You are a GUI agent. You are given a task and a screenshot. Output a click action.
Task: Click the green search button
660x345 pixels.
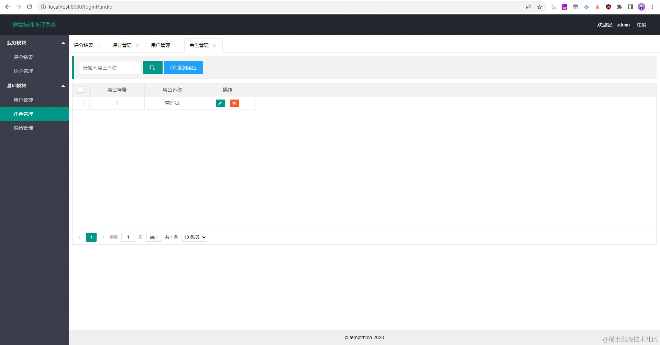pyautogui.click(x=153, y=68)
